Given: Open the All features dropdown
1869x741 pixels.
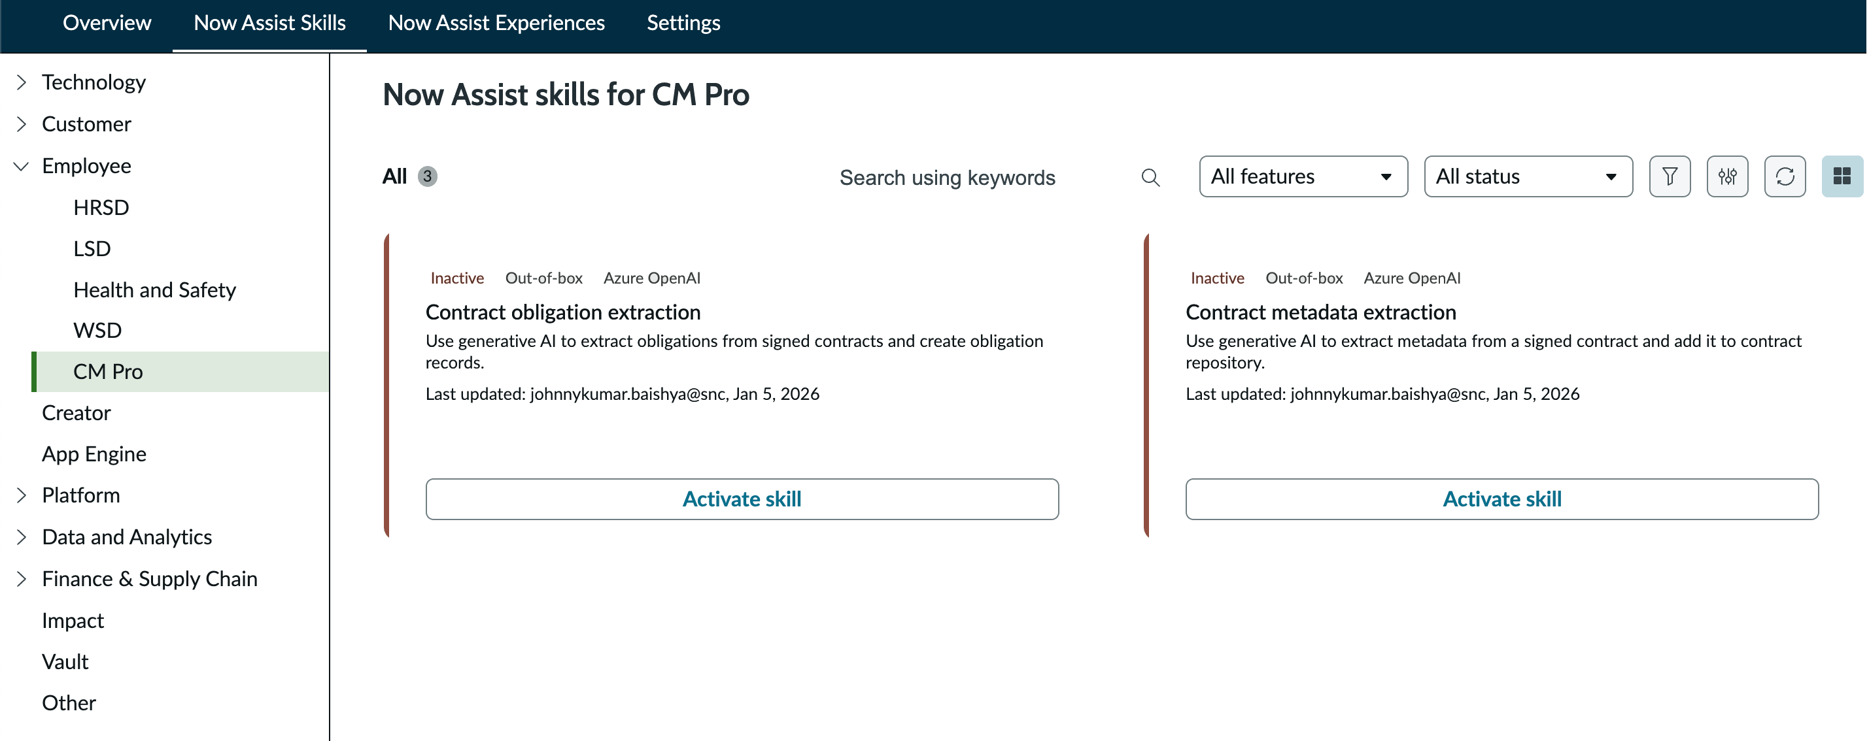Looking at the screenshot, I should 1303,176.
